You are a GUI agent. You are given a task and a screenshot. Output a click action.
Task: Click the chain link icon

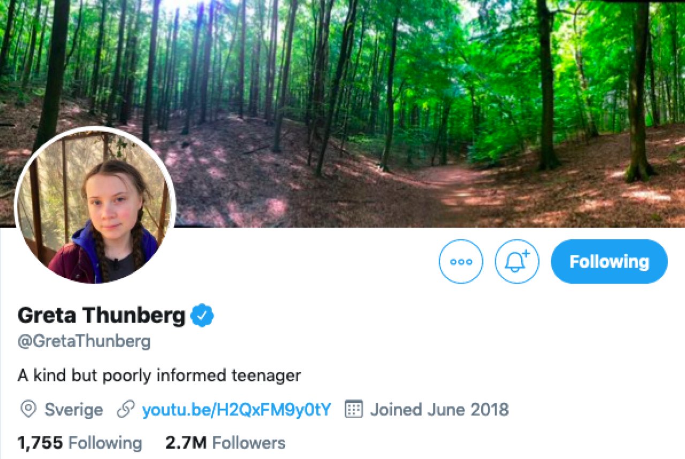click(125, 410)
